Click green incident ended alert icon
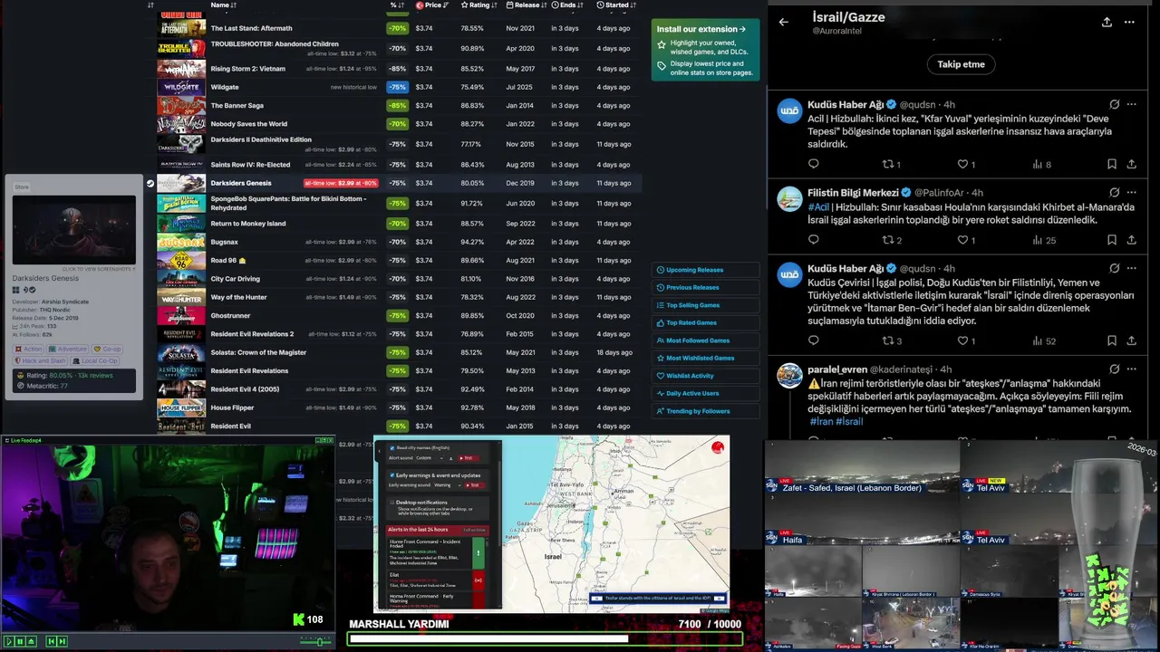This screenshot has height=652, width=1160. pyautogui.click(x=478, y=552)
